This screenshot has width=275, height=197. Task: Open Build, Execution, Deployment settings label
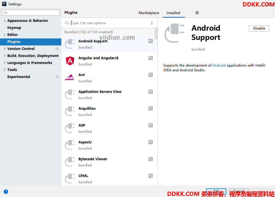(33, 56)
